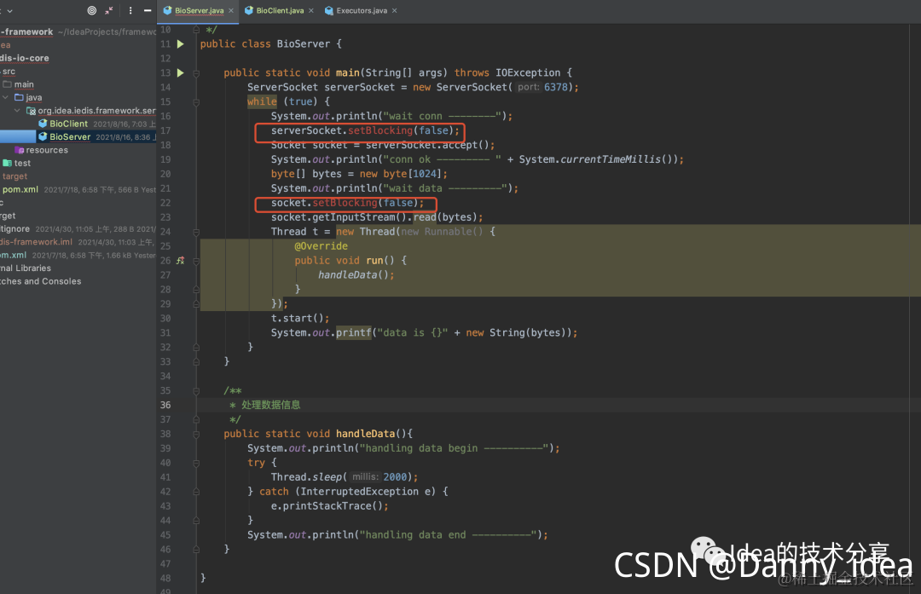Click the override gutter marker on line 26
The width and height of the screenshot is (921, 594).
coord(180,261)
